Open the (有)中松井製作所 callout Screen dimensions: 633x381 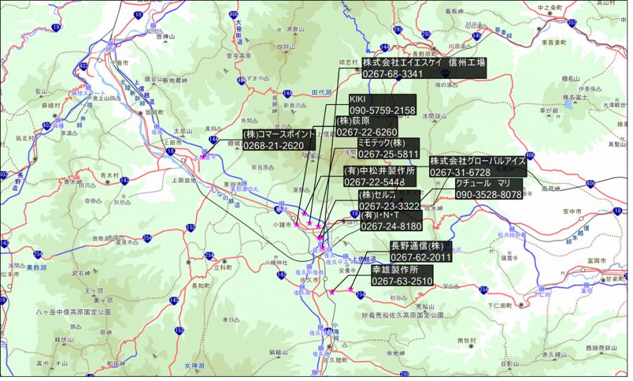tap(380, 176)
